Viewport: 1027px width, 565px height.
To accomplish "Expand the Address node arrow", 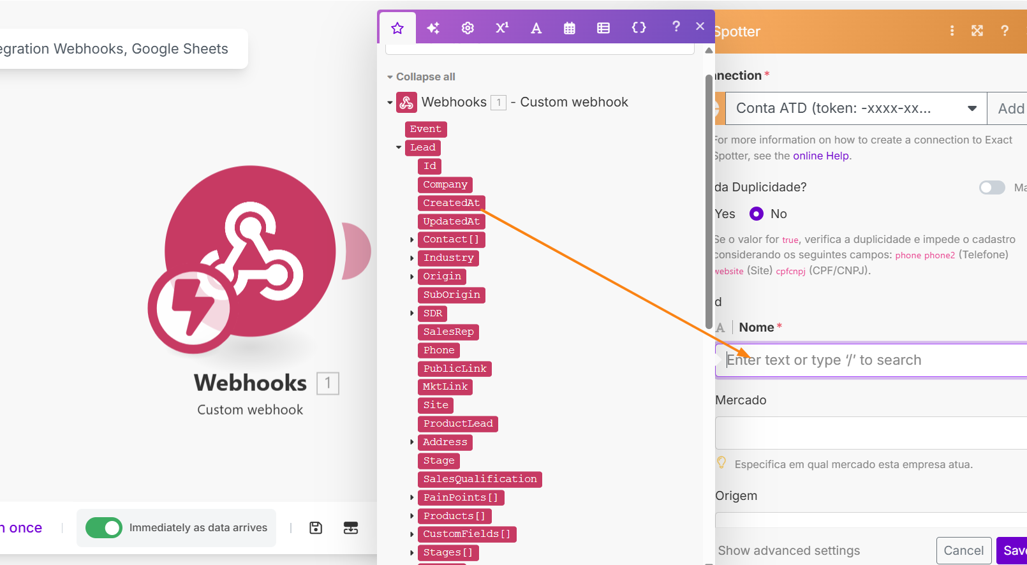I will pyautogui.click(x=412, y=442).
